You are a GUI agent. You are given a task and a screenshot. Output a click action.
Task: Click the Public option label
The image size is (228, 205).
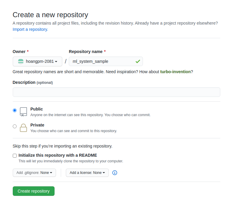coord(37,109)
